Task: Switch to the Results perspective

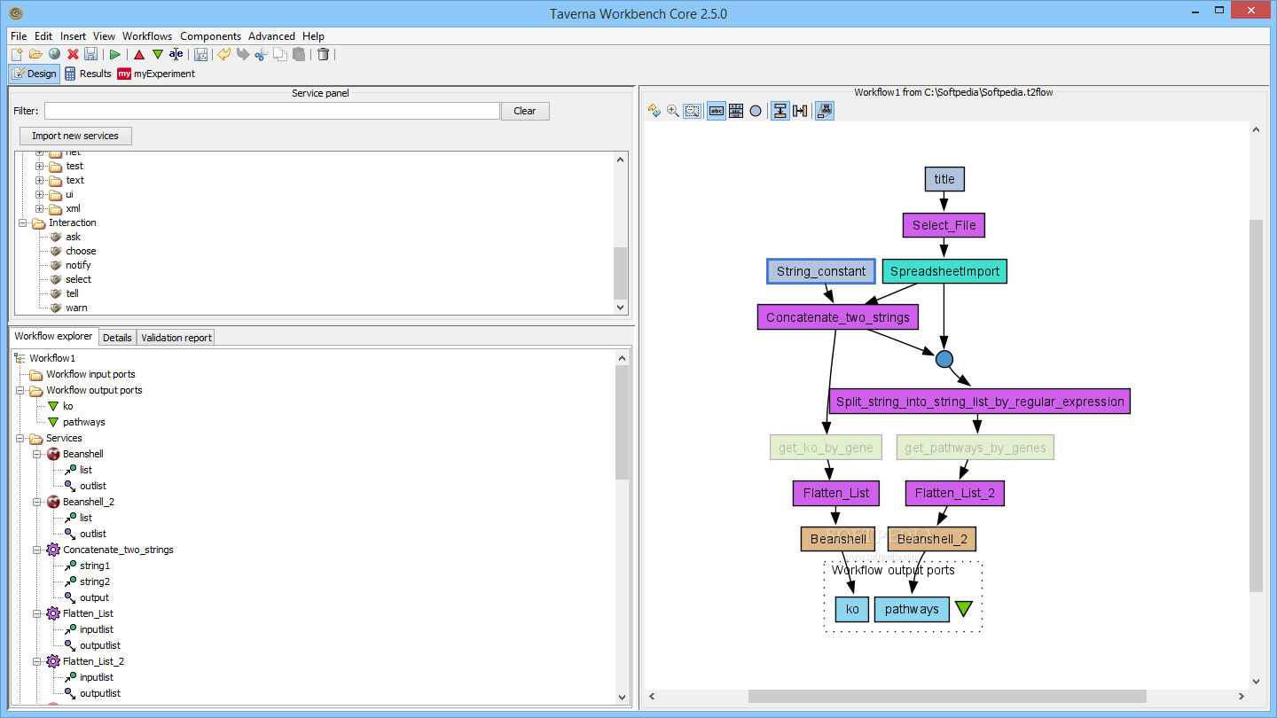Action: pos(88,74)
